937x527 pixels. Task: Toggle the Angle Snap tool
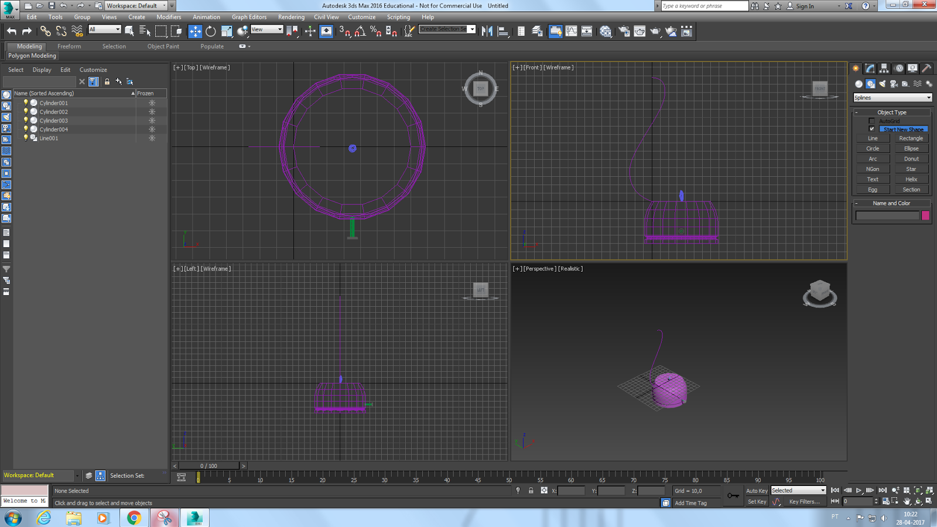click(360, 32)
